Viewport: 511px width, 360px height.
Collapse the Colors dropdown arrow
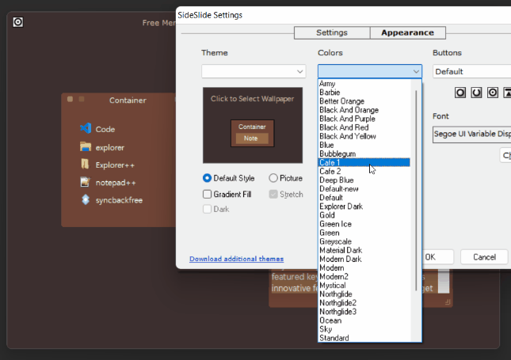416,72
